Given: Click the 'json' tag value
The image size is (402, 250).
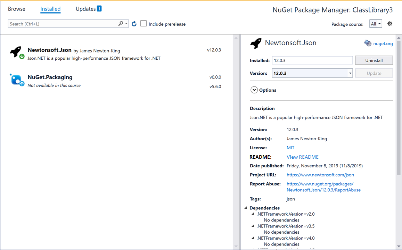Looking at the screenshot, I should click(291, 199).
